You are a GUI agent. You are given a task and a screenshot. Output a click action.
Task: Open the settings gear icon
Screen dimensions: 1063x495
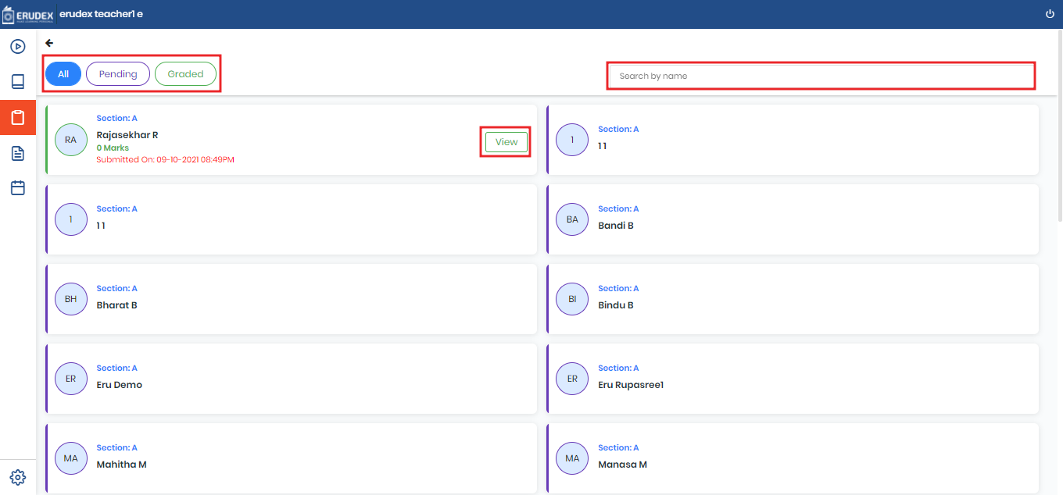18,477
